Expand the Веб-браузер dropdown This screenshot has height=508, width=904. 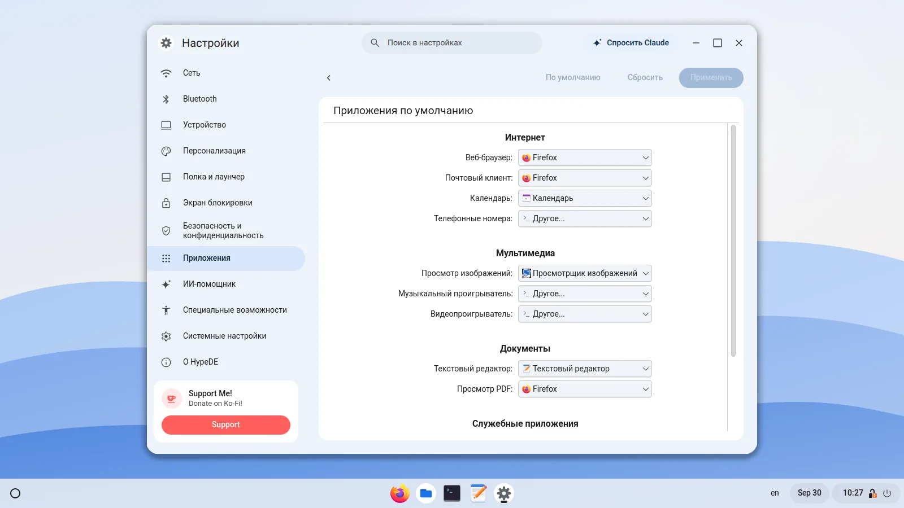click(585, 157)
